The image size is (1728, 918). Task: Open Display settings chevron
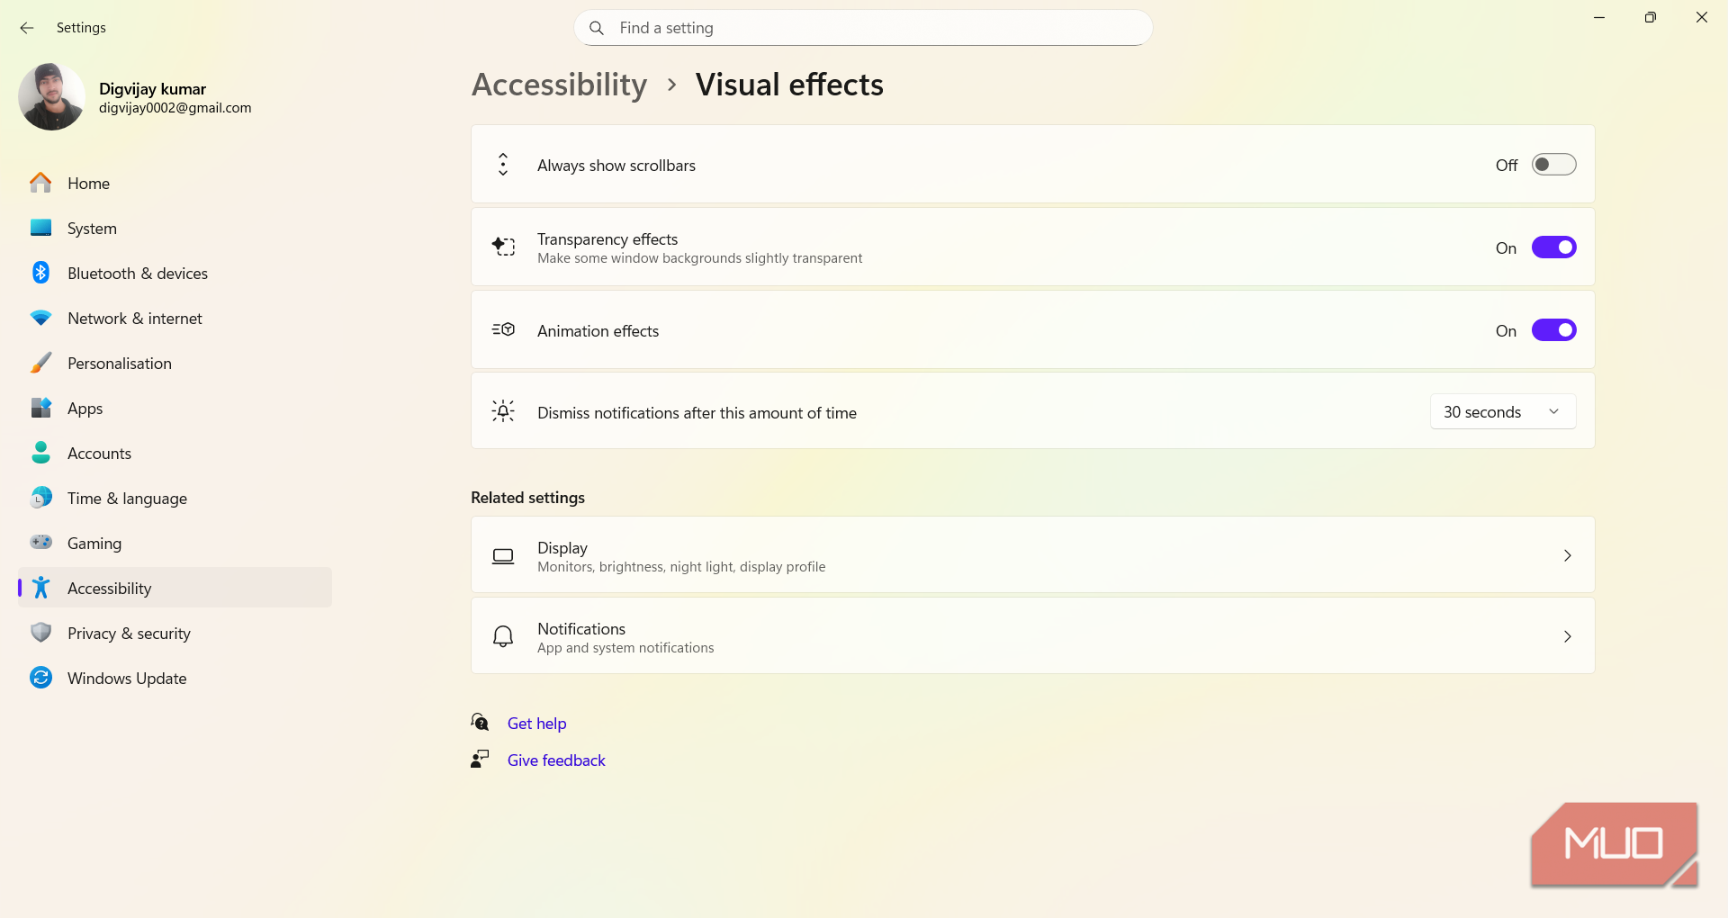click(1567, 555)
